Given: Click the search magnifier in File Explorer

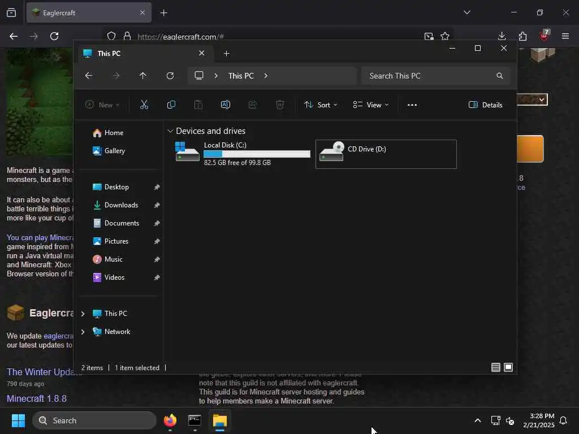Looking at the screenshot, I should pyautogui.click(x=500, y=76).
